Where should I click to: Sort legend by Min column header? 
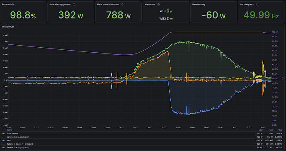pyautogui.click(x=271, y=130)
